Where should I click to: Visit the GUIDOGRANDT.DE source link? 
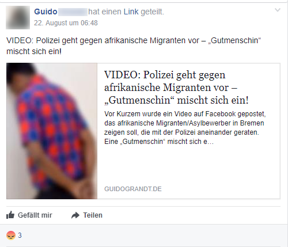pyautogui.click(x=133, y=189)
